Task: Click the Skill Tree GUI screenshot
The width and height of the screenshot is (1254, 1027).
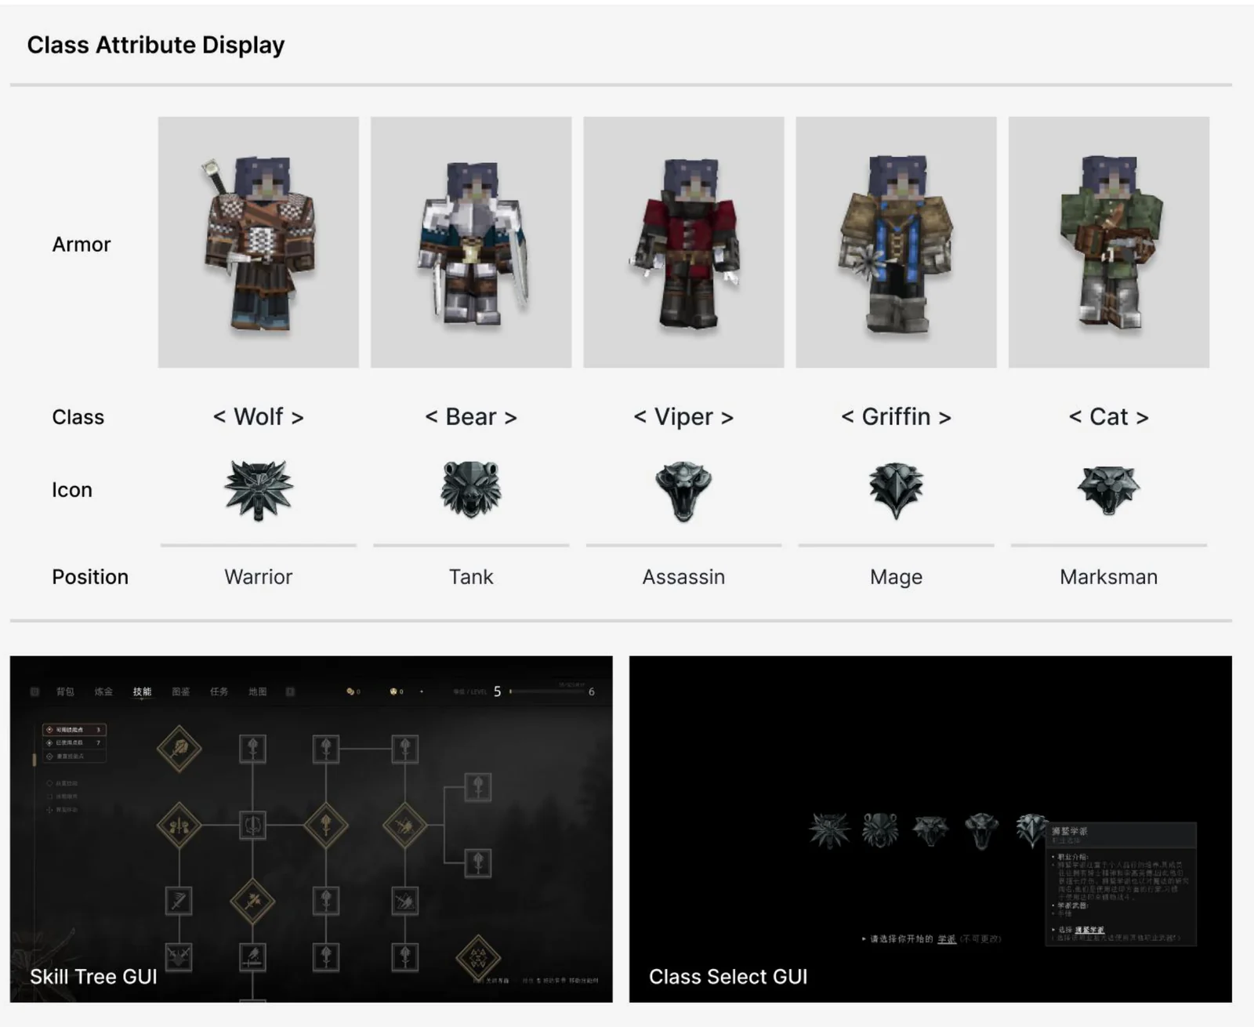Action: point(311,829)
